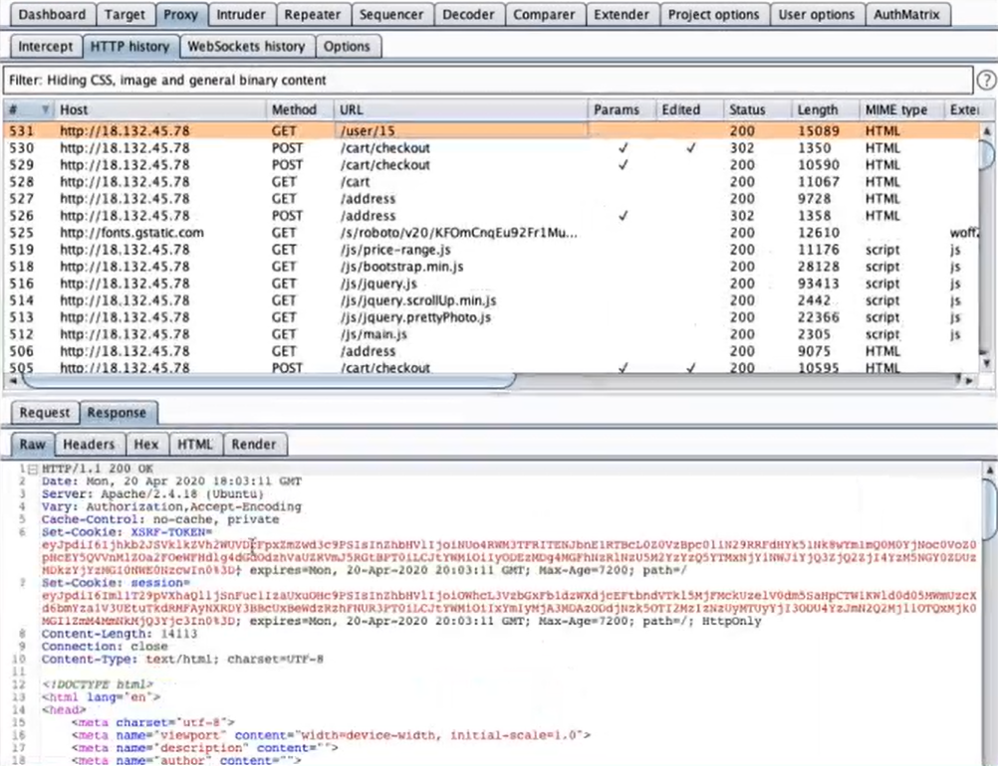Viewport: 998px width, 766px height.
Task: Click the Params checkmark on request 530
Action: [623, 148]
